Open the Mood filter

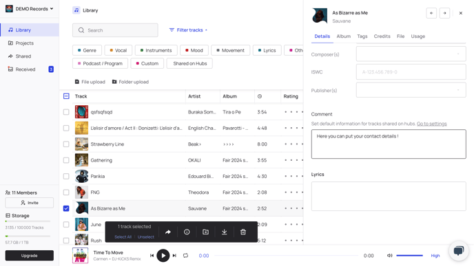click(194, 50)
